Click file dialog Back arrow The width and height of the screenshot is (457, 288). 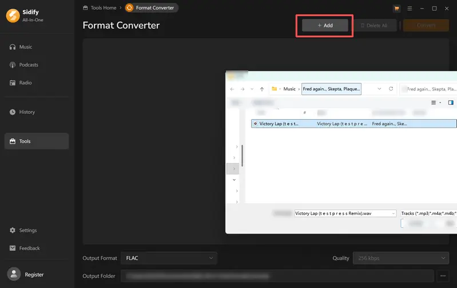(x=232, y=89)
